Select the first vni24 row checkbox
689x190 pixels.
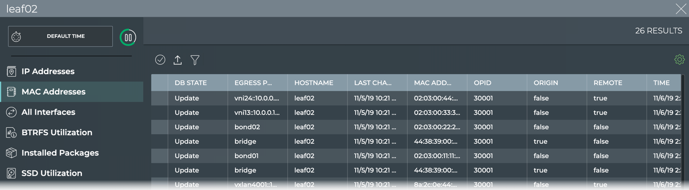pos(160,98)
